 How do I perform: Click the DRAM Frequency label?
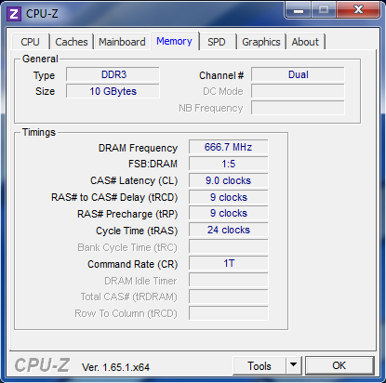138,148
